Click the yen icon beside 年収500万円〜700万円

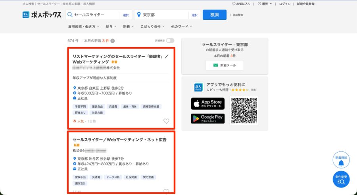75,93
